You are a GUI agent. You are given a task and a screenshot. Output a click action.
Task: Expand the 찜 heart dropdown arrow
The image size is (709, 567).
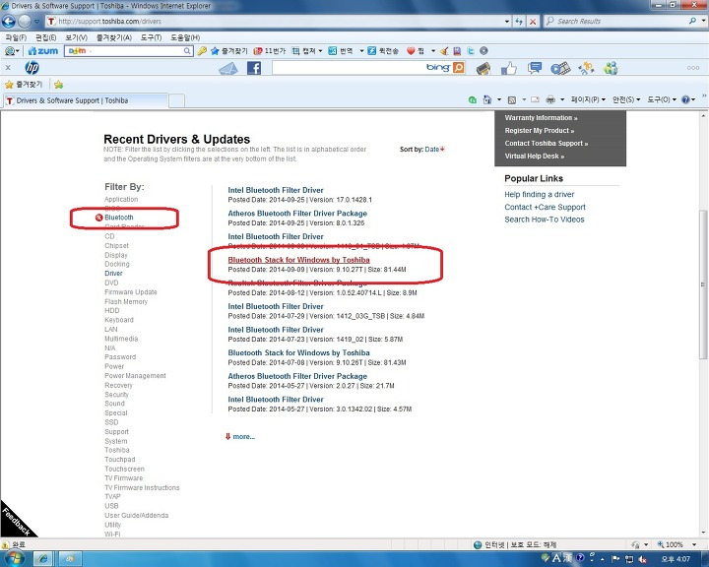pos(433,51)
